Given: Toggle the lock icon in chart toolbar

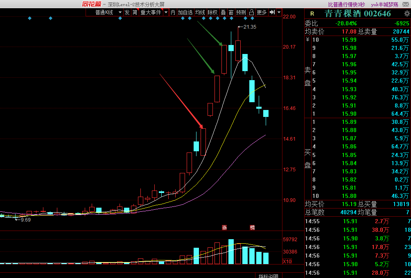Looking at the screenshot, I should [x=251, y=12].
